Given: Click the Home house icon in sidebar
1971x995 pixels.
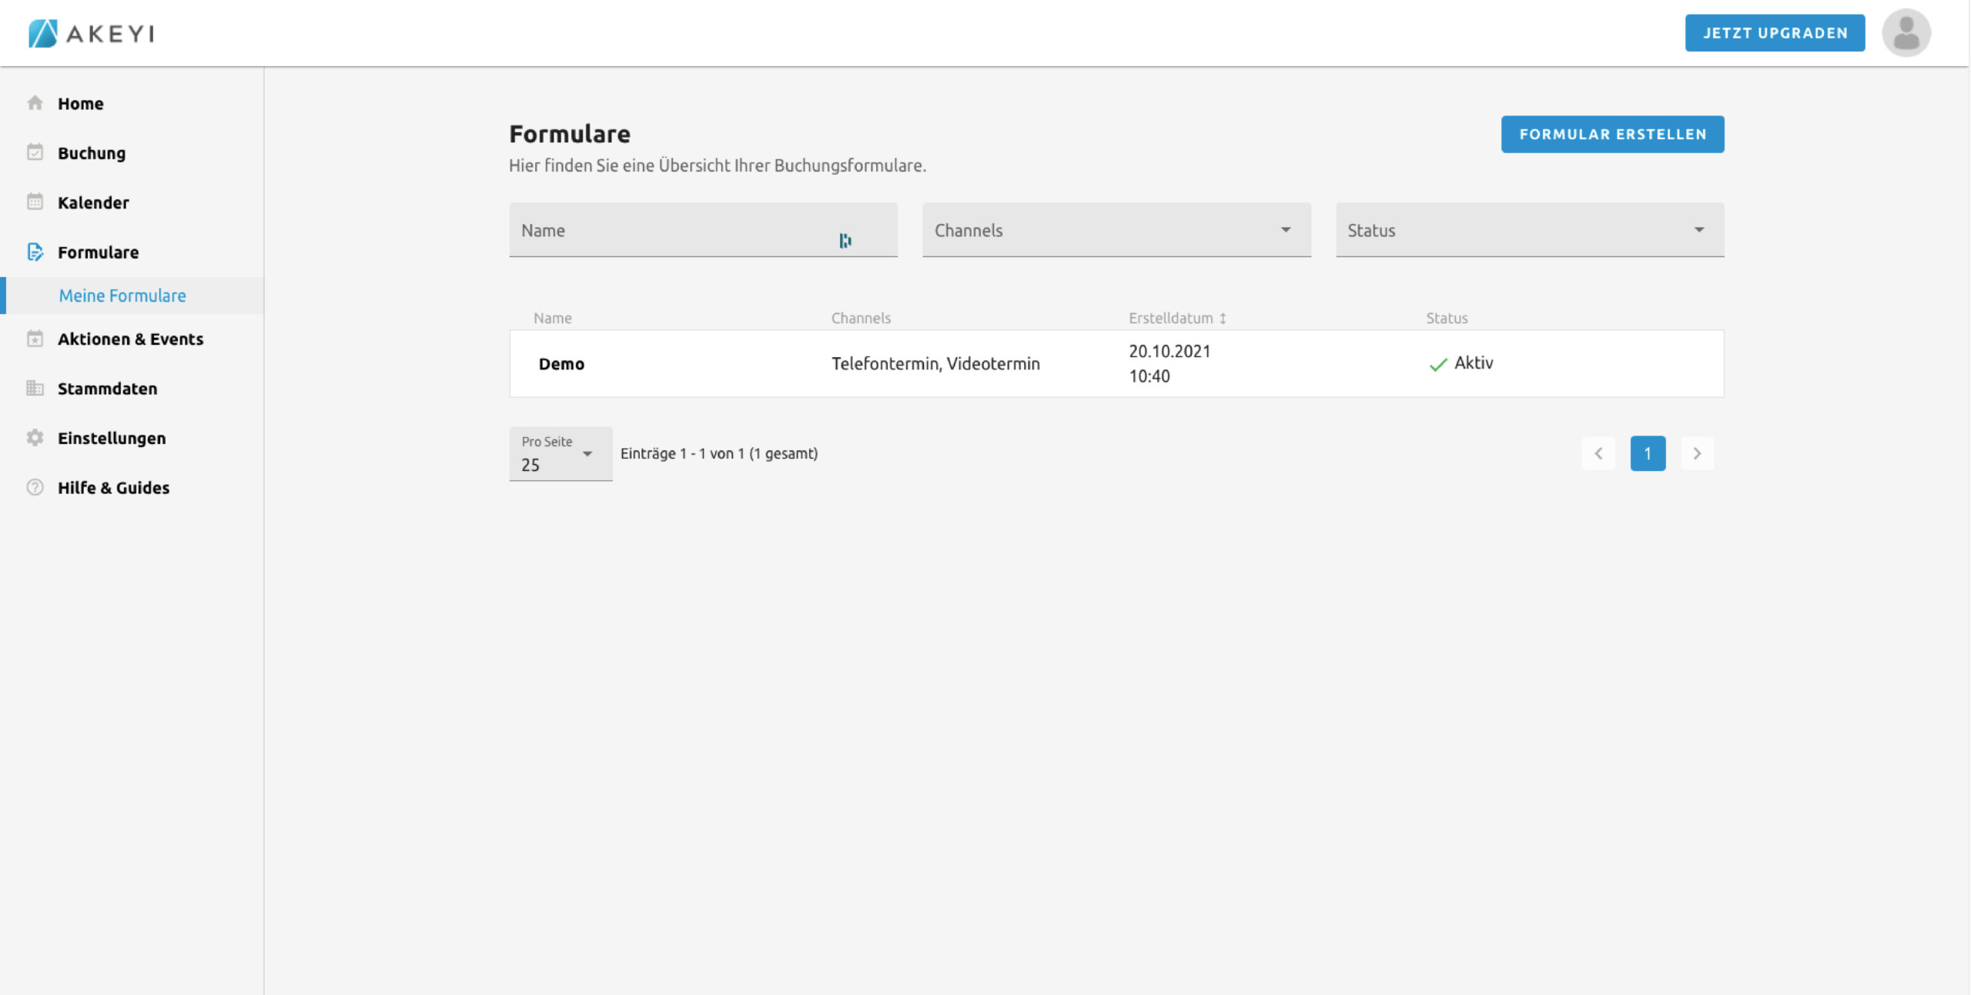Looking at the screenshot, I should [x=35, y=103].
